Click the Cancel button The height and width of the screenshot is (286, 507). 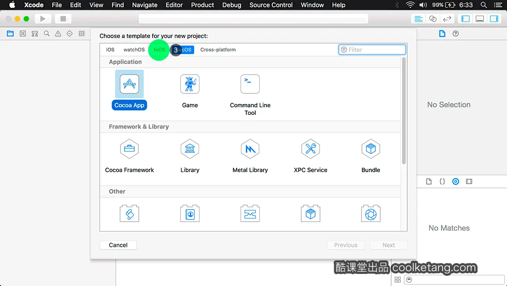118,245
